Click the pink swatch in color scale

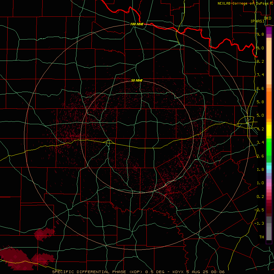pyautogui.click(x=269, y=184)
